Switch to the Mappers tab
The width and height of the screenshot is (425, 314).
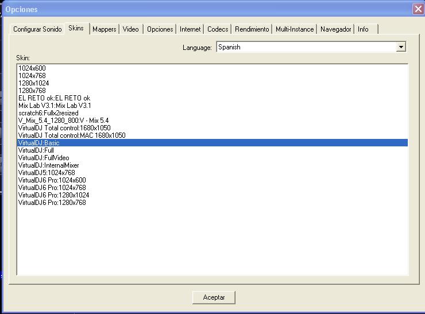click(x=104, y=29)
